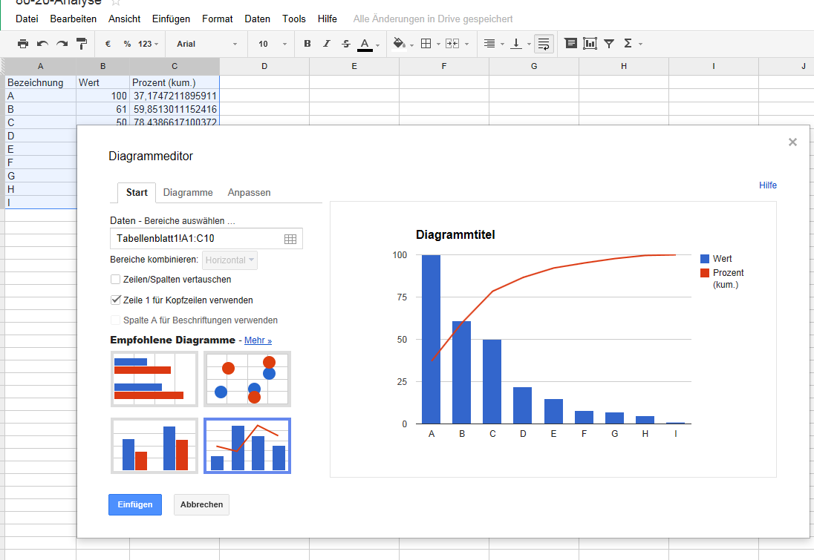The height and width of the screenshot is (560, 814).
Task: Click the filter funnel icon
Action: click(x=609, y=44)
